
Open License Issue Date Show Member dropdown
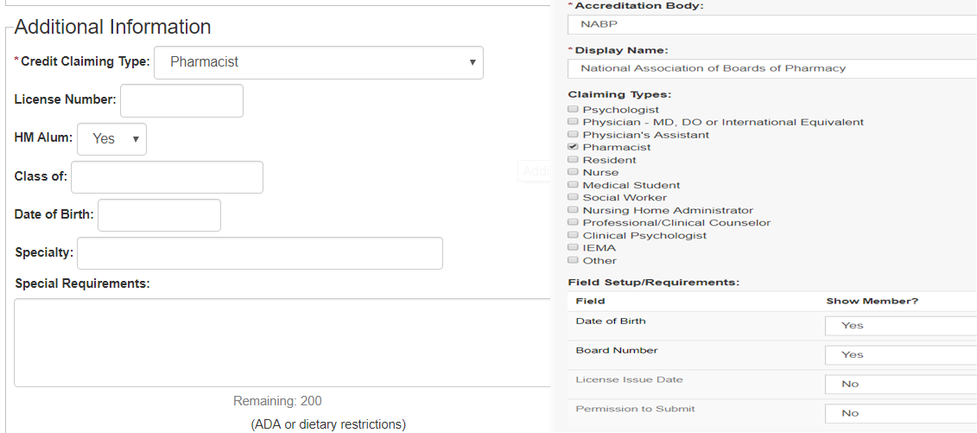pyautogui.click(x=900, y=385)
